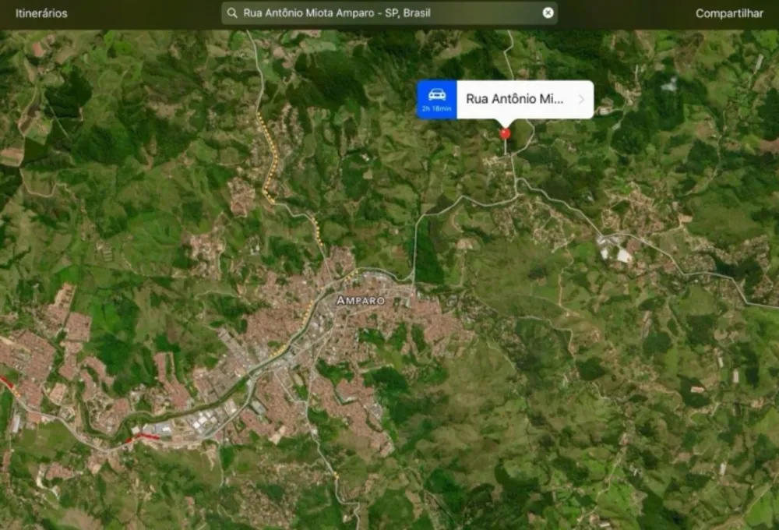Image resolution: width=779 pixels, height=530 pixels.
Task: Clear the search text with X icon
Action: (x=548, y=13)
